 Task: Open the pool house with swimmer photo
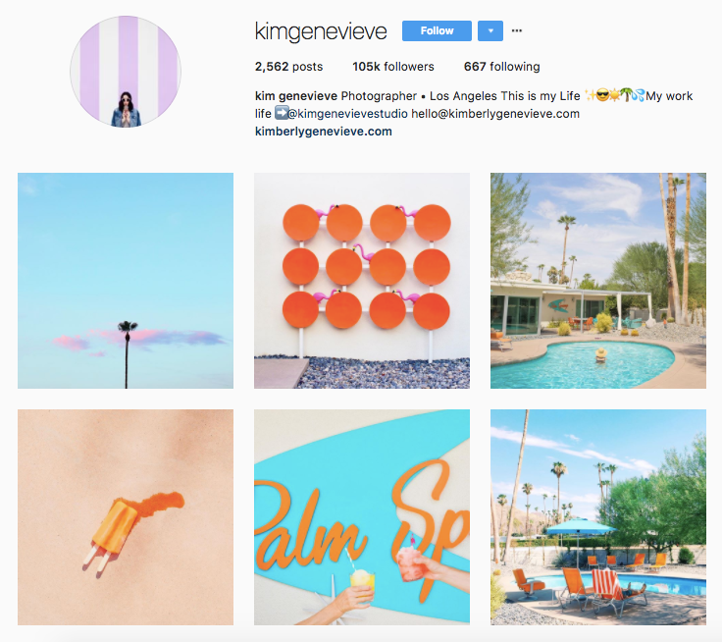coord(598,281)
